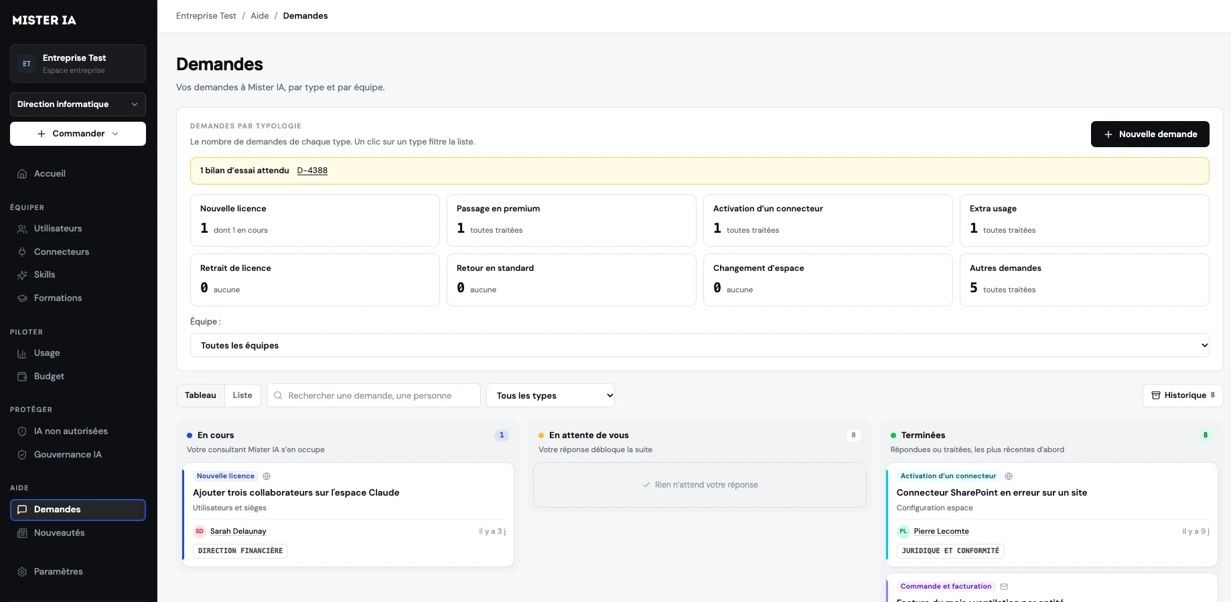
Task: Open the Paramètres gear icon
Action: click(22, 572)
